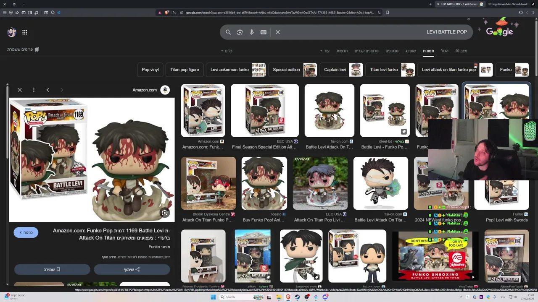Click the browser address bar URL
Image resolution: width=538 pixels, height=302 pixels.
[x=280, y=13]
